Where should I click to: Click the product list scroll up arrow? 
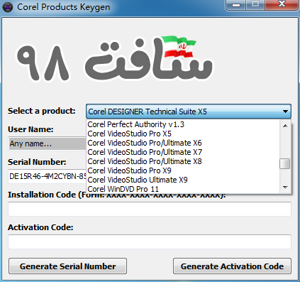285,126
